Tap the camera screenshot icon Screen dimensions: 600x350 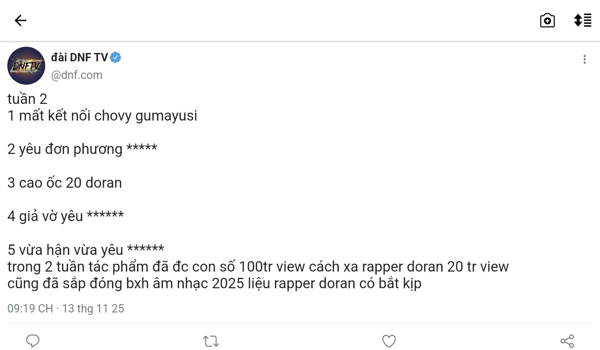(547, 20)
